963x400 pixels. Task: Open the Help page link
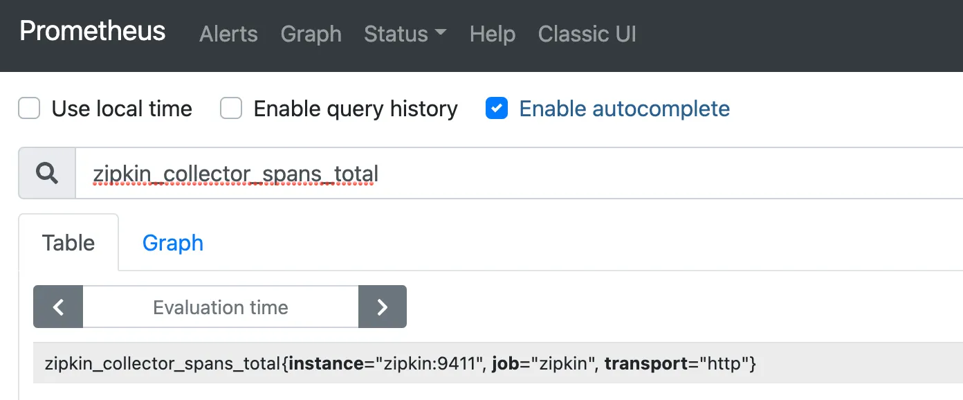pyautogui.click(x=492, y=34)
